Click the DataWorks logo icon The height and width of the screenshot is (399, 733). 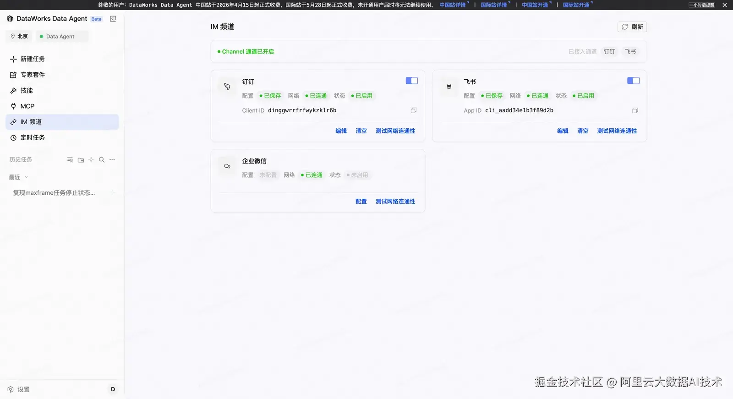(x=10, y=19)
